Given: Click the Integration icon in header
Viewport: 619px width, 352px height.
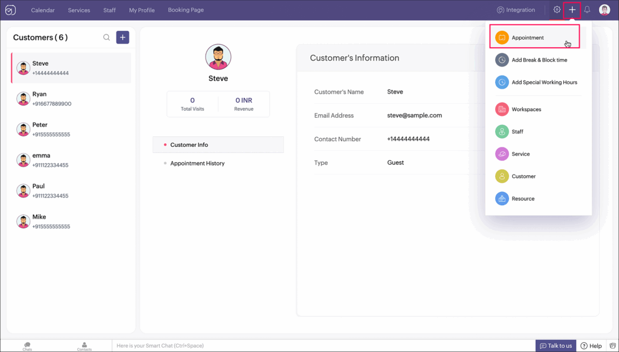Looking at the screenshot, I should pyautogui.click(x=500, y=10).
